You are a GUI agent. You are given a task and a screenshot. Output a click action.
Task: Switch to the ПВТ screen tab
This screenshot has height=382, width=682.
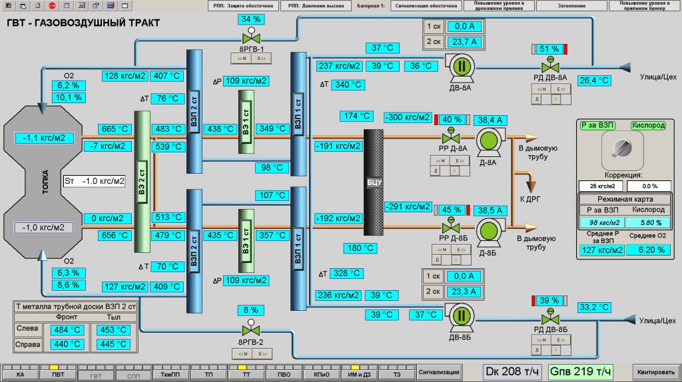click(x=58, y=373)
